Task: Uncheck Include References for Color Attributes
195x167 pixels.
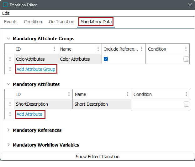Action: 106,59
